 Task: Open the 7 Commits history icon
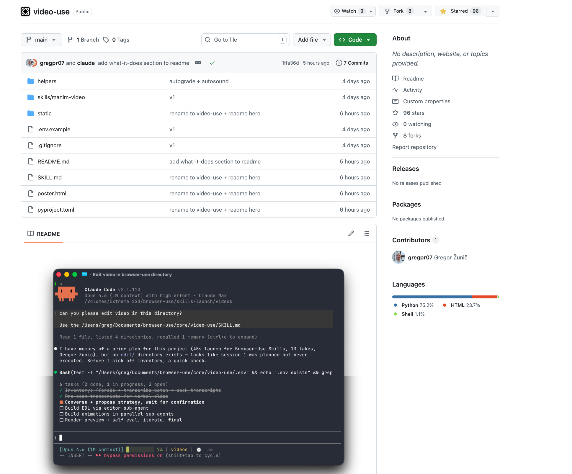pyautogui.click(x=339, y=63)
